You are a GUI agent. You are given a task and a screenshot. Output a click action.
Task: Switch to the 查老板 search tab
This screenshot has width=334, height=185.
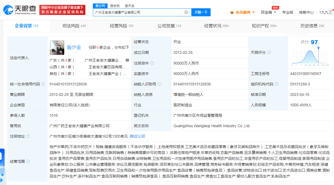click(115, 6)
